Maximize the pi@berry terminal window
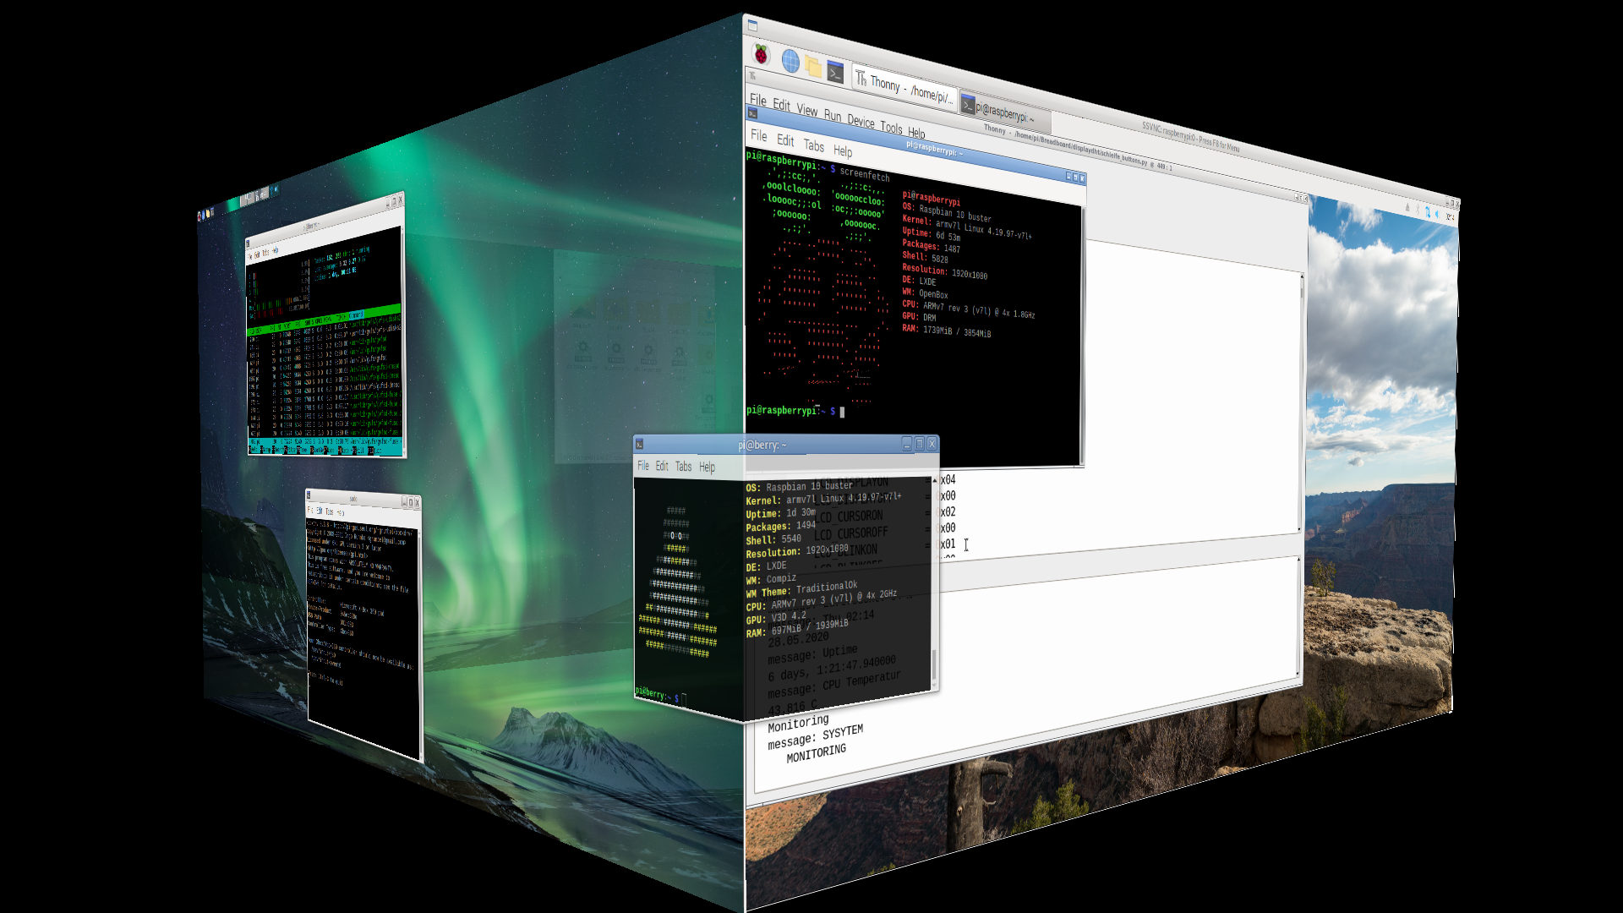Image resolution: width=1623 pixels, height=913 pixels. 919,444
